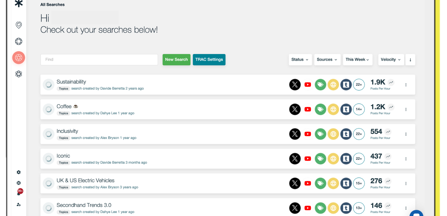This screenshot has width=447, height=216.
Task: Open the notifications bell with 99+ badge
Action: 19,193
